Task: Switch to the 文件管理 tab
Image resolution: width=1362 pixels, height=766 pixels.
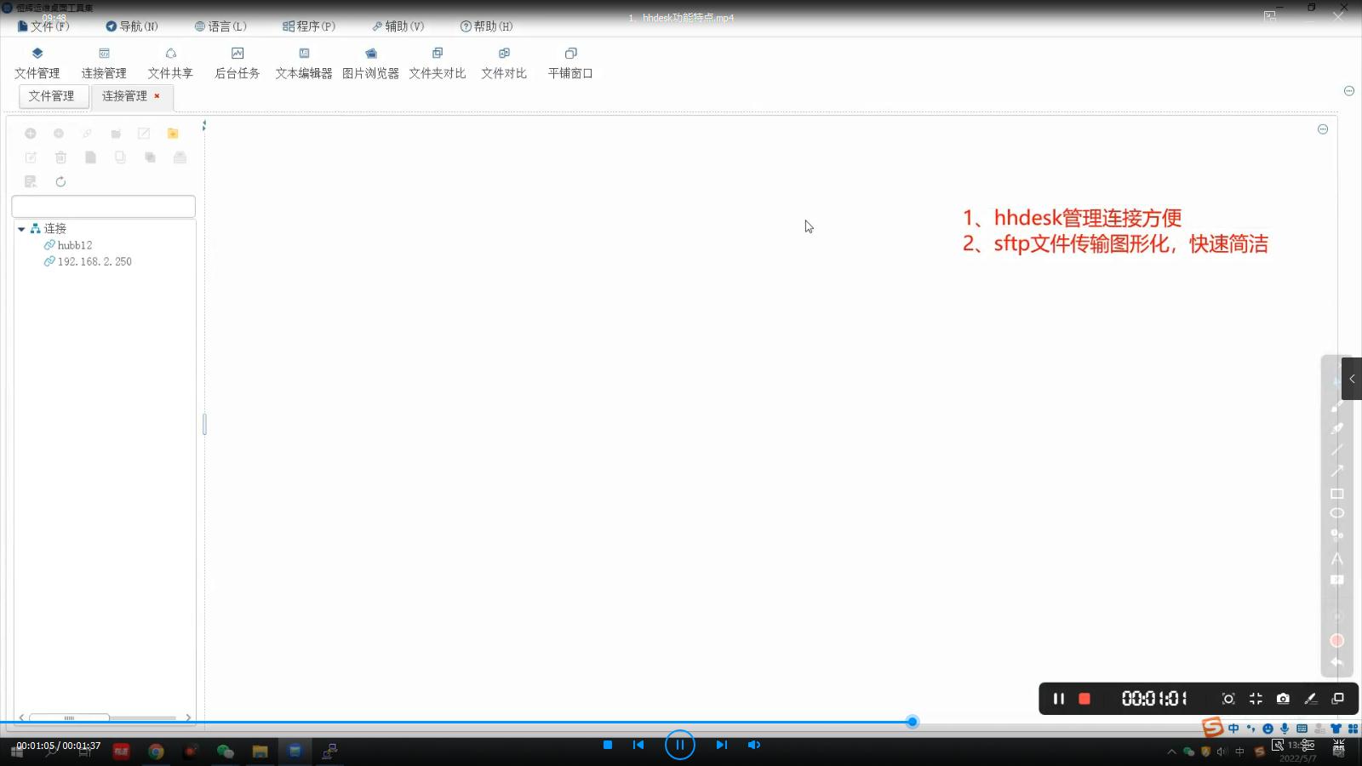Action: [x=54, y=96]
